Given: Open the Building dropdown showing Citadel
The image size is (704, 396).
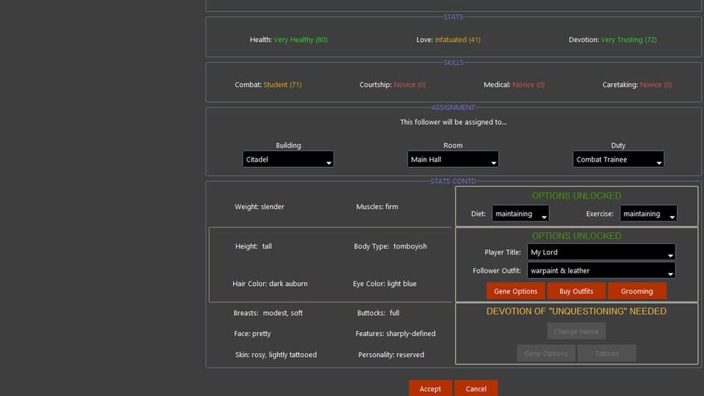Looking at the screenshot, I should (x=288, y=159).
